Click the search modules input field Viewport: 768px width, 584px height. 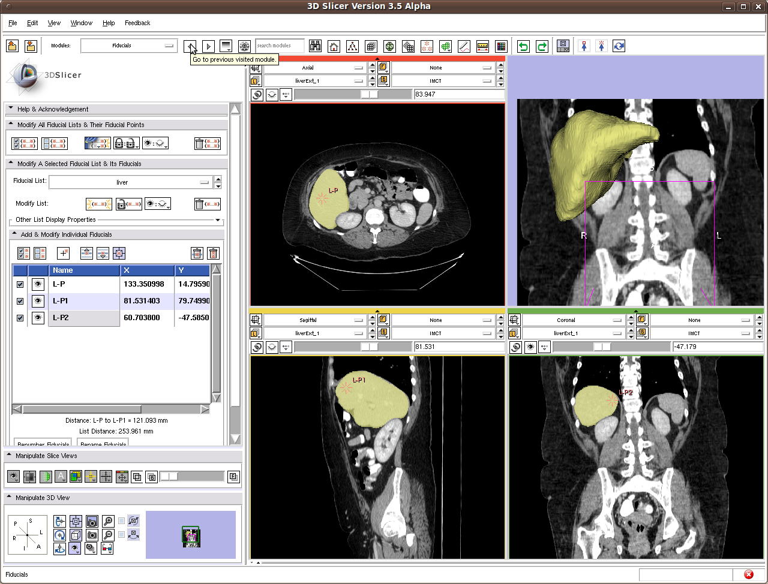(280, 46)
